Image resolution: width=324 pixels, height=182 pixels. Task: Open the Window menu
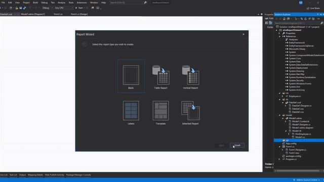click(x=94, y=3)
